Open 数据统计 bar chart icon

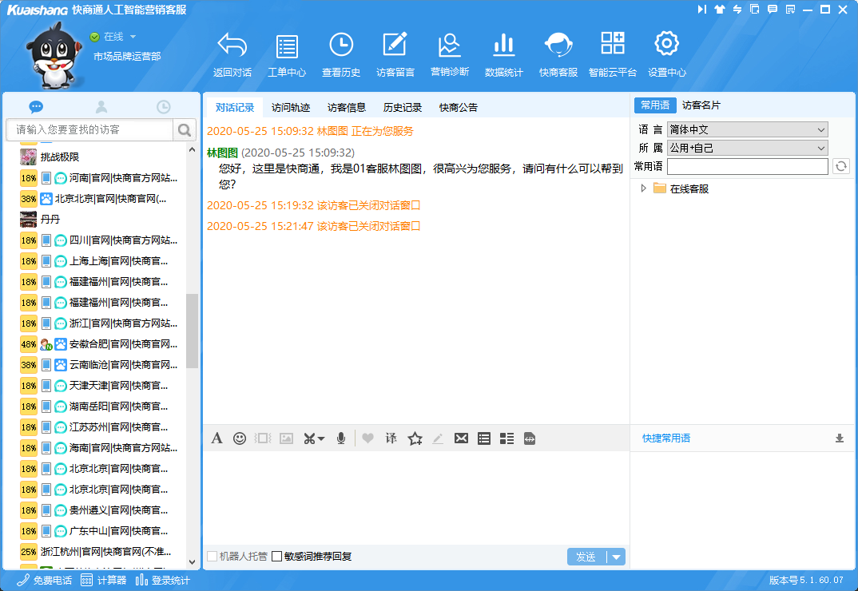[x=503, y=48]
